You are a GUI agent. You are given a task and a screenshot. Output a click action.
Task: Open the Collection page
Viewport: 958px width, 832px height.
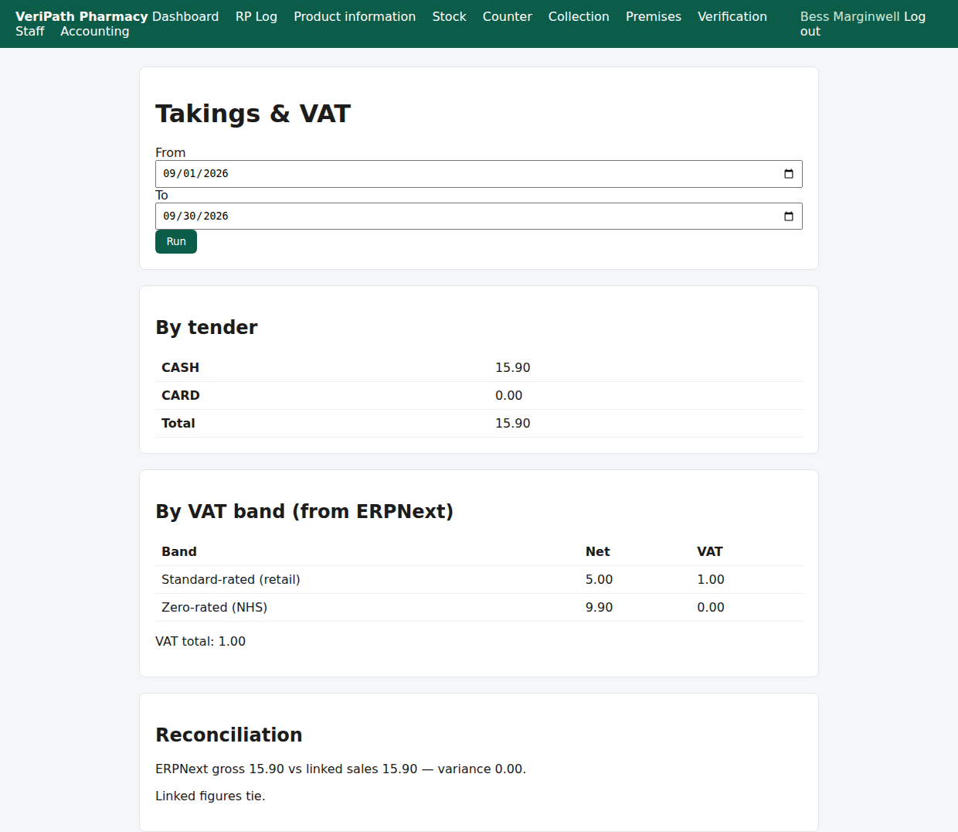click(579, 16)
